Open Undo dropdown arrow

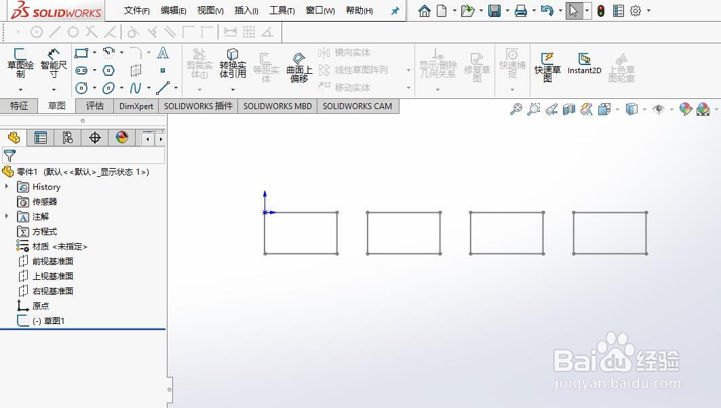pos(560,11)
